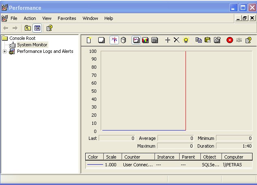Click the SQLSe... object cell
257x185 pixels.
(x=210, y=165)
